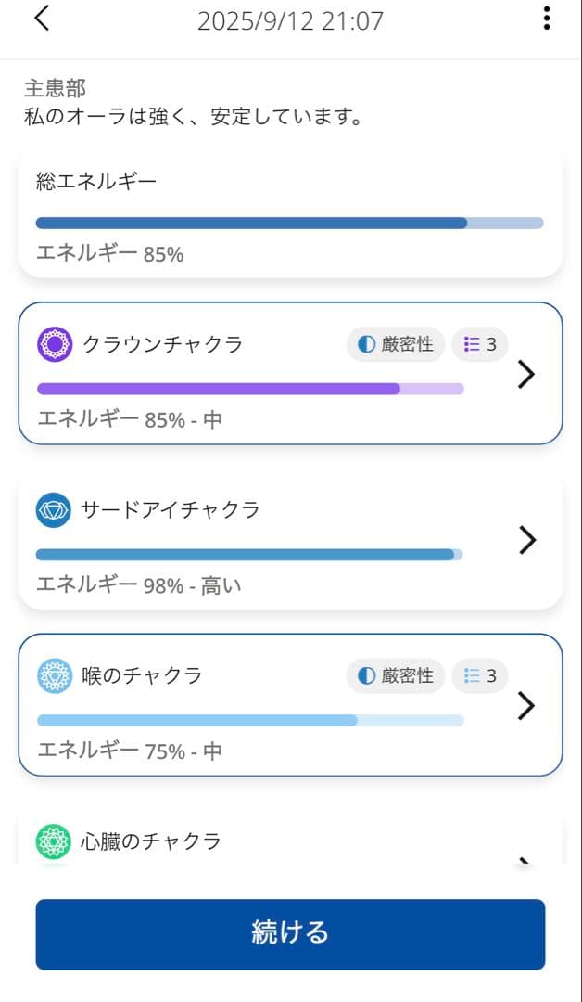Tap the Third Eye Chakra icon

tap(54, 509)
